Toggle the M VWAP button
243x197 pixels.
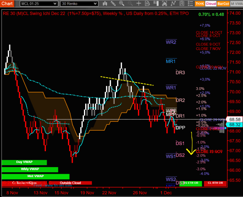point(236,4)
